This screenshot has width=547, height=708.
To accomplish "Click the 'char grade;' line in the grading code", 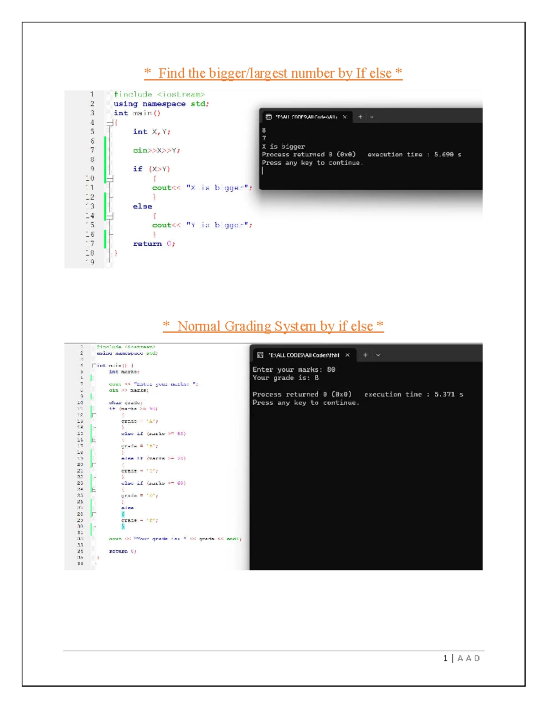I will (x=126, y=403).
